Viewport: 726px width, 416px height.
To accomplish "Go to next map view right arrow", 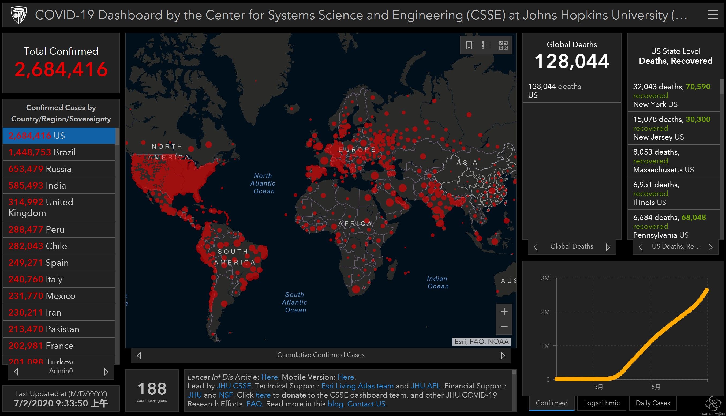I will 503,356.
